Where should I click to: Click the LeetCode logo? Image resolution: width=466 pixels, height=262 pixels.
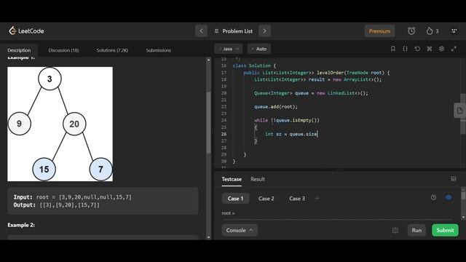point(26,31)
